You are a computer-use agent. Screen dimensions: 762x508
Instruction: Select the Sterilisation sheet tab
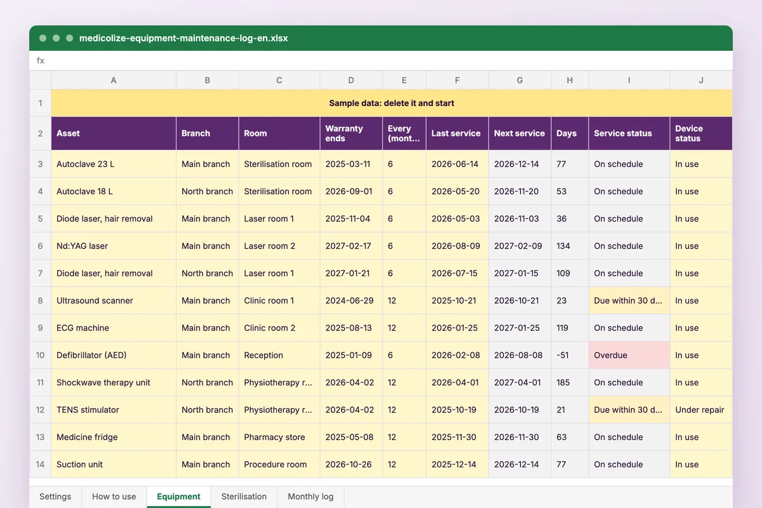point(244,497)
